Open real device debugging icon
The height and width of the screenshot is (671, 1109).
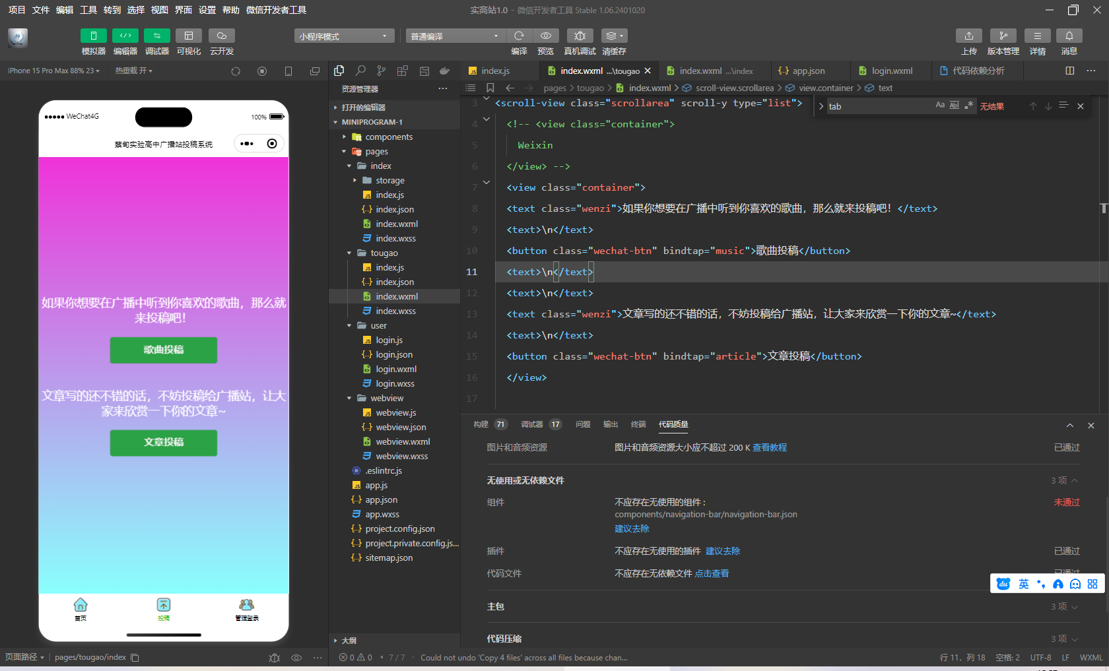point(580,36)
